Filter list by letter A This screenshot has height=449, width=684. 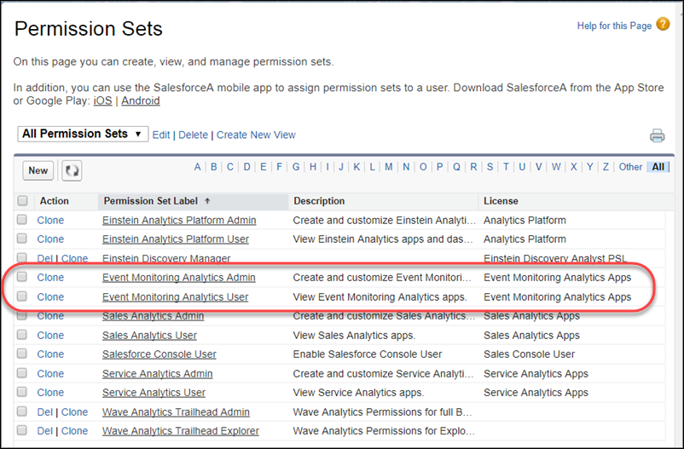coord(198,167)
